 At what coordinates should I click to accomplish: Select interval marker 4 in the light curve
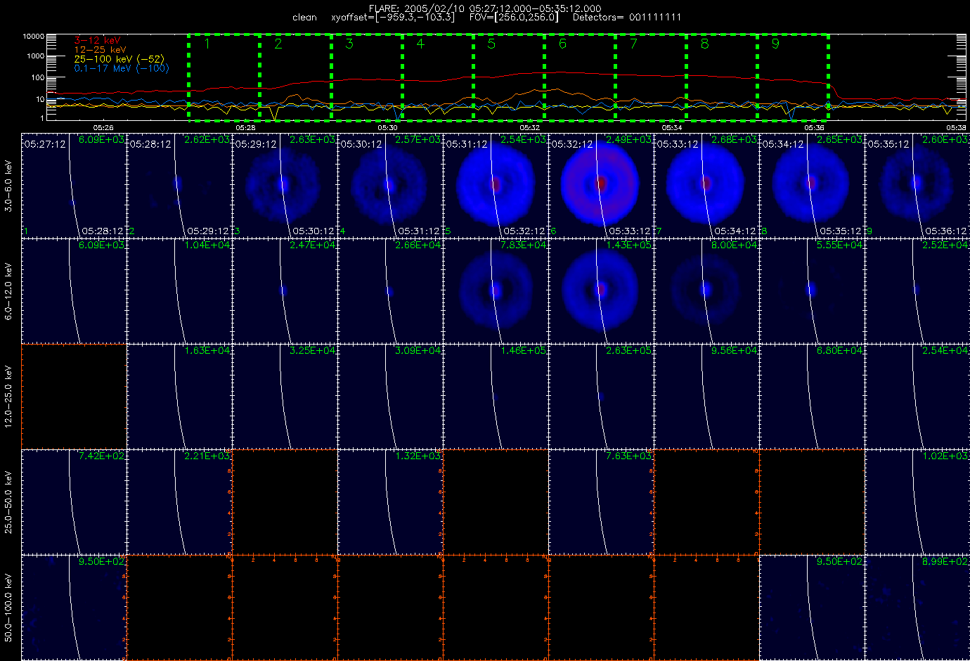[420, 44]
